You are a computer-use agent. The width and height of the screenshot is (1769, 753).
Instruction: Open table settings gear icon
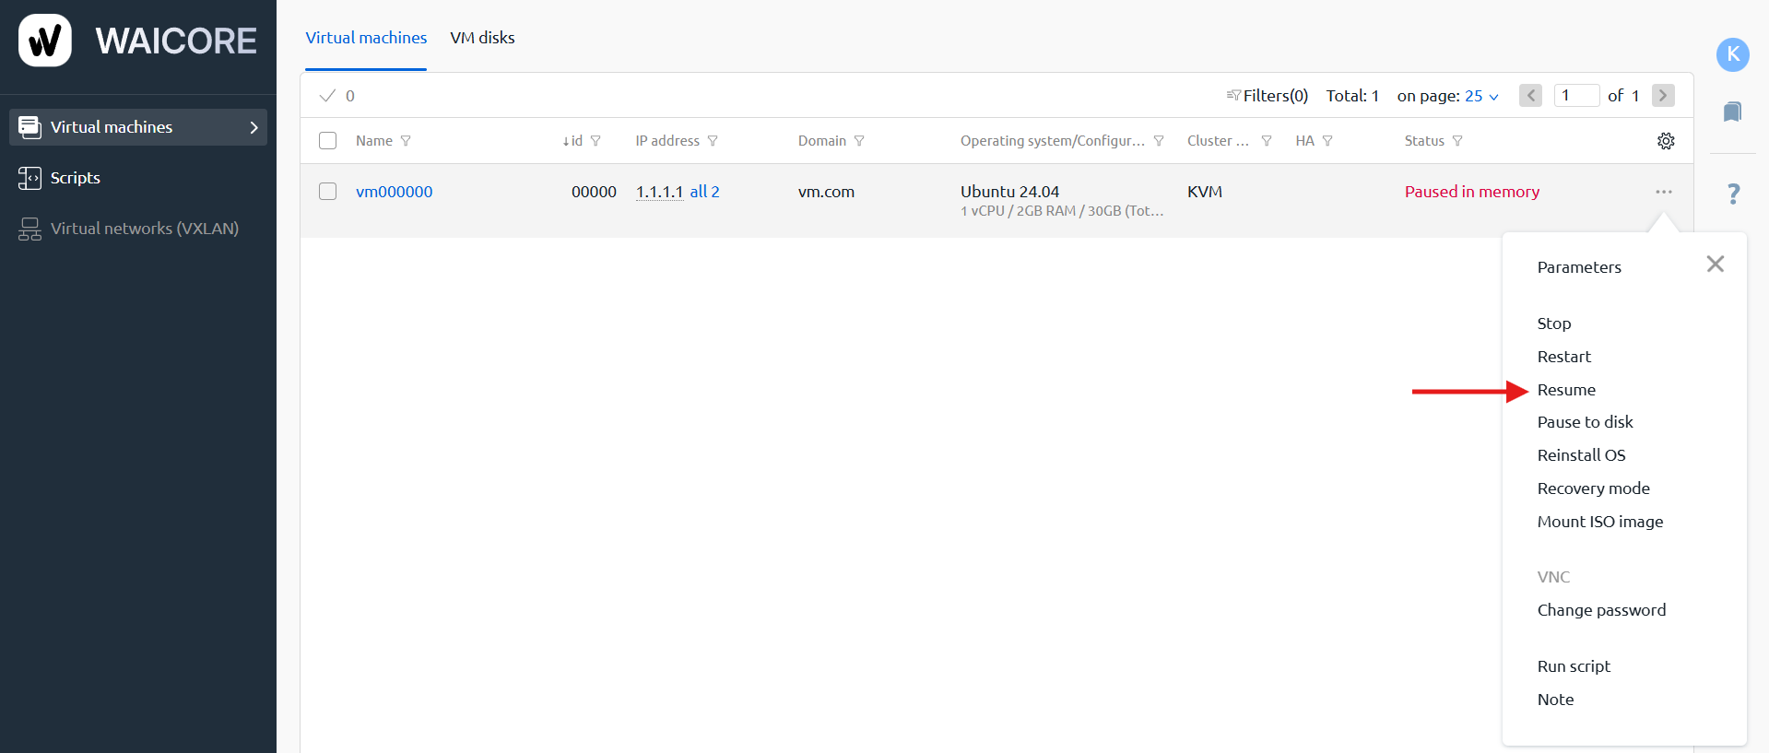(1666, 141)
